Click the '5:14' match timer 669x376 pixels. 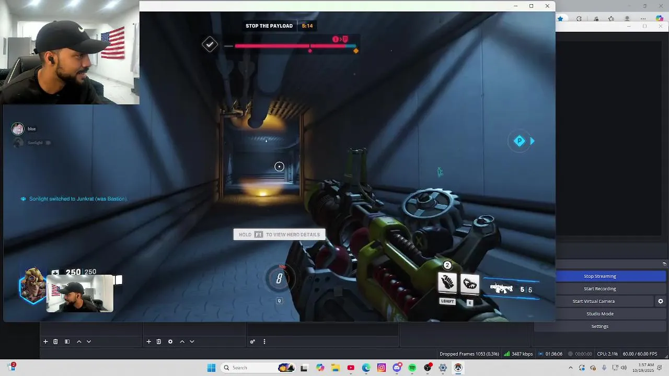307,26
